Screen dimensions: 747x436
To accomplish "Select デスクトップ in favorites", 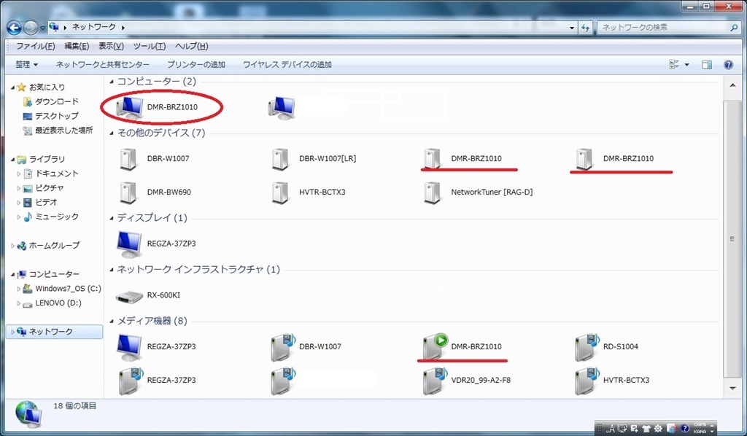I will pyautogui.click(x=56, y=116).
